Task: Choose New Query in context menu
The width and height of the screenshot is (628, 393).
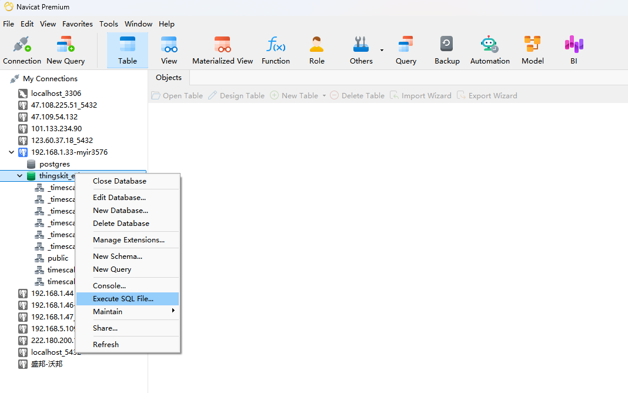Action: (x=128, y=269)
